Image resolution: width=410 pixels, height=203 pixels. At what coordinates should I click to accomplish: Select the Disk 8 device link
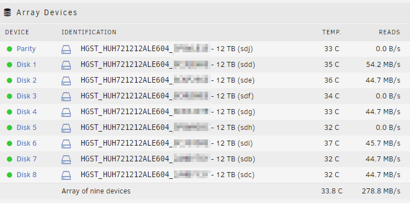click(x=27, y=175)
